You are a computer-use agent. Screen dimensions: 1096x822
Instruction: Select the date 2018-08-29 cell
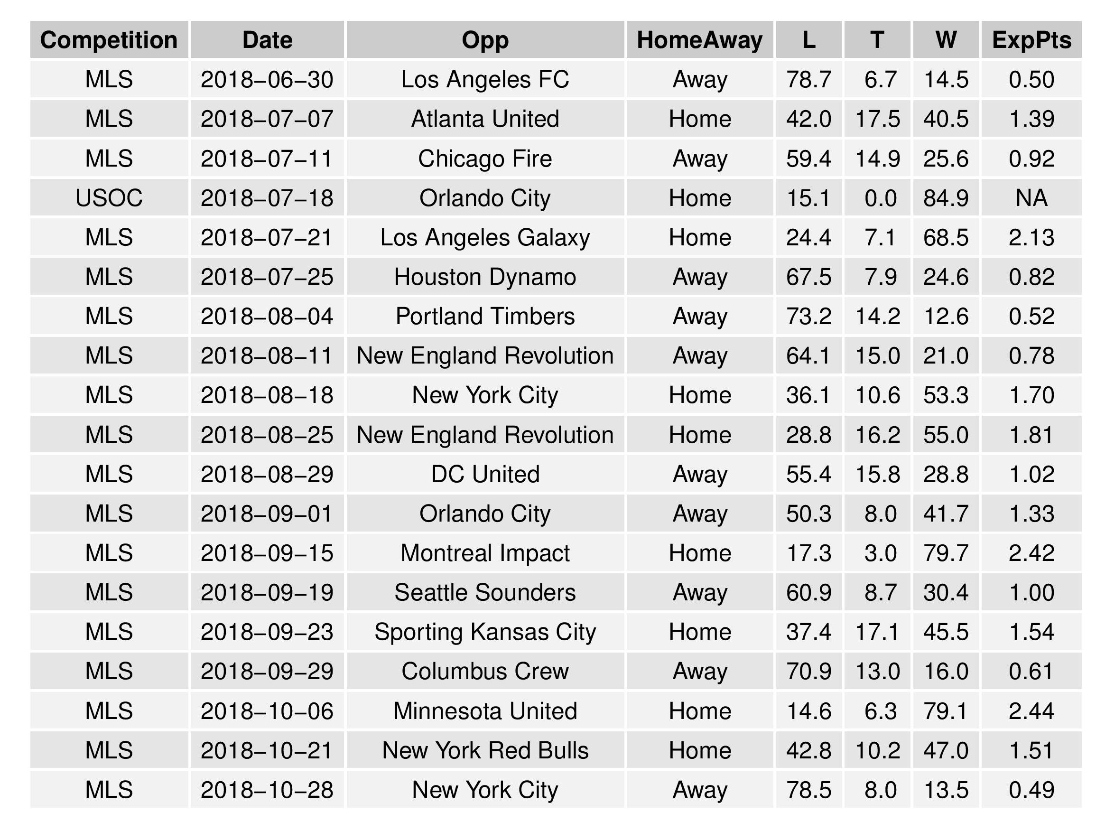tap(267, 474)
